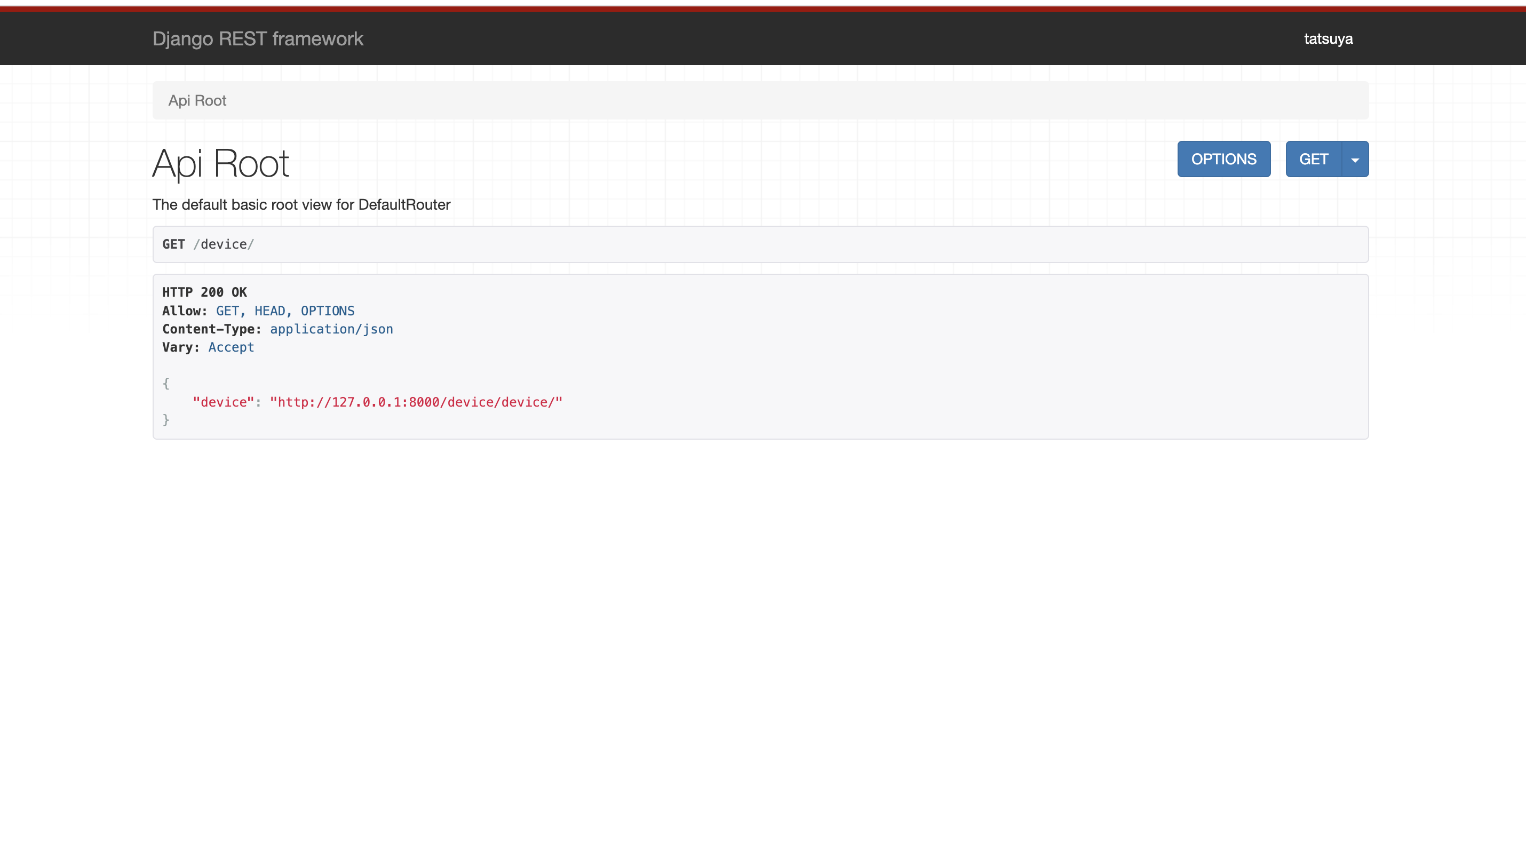Open the Django REST framework home link
1526x842 pixels.
[x=258, y=38]
